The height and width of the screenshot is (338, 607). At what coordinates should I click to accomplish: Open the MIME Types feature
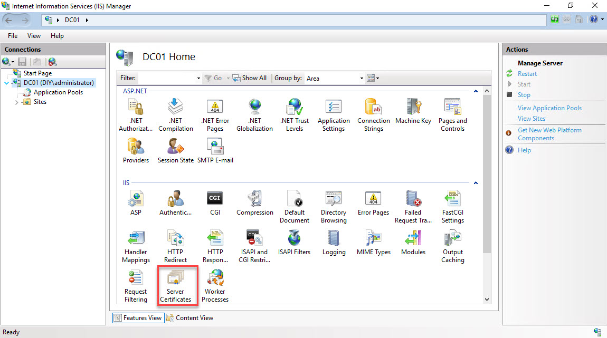click(373, 243)
